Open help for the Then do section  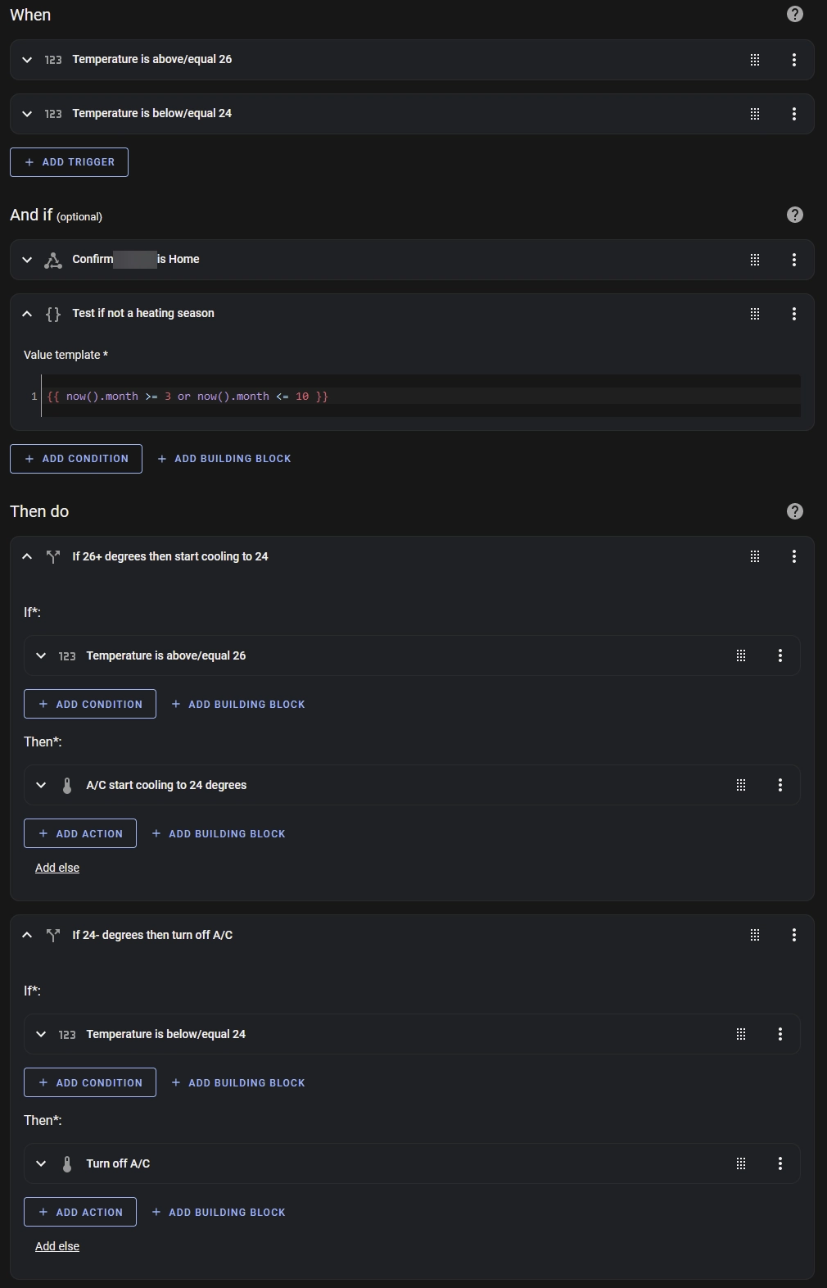click(794, 511)
